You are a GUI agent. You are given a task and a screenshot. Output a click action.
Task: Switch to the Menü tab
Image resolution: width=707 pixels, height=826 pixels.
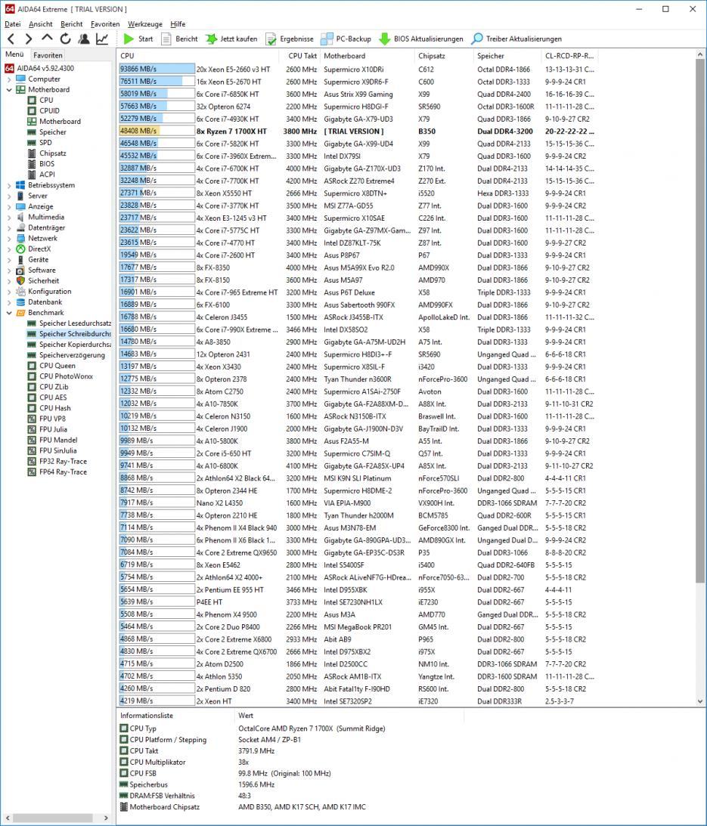15,54
